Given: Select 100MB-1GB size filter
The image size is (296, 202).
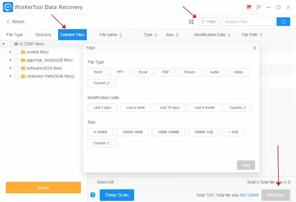Looking at the screenshot, I should tap(203, 132).
